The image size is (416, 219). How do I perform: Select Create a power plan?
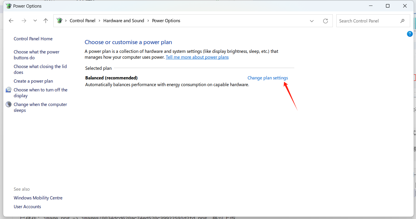pyautogui.click(x=33, y=81)
